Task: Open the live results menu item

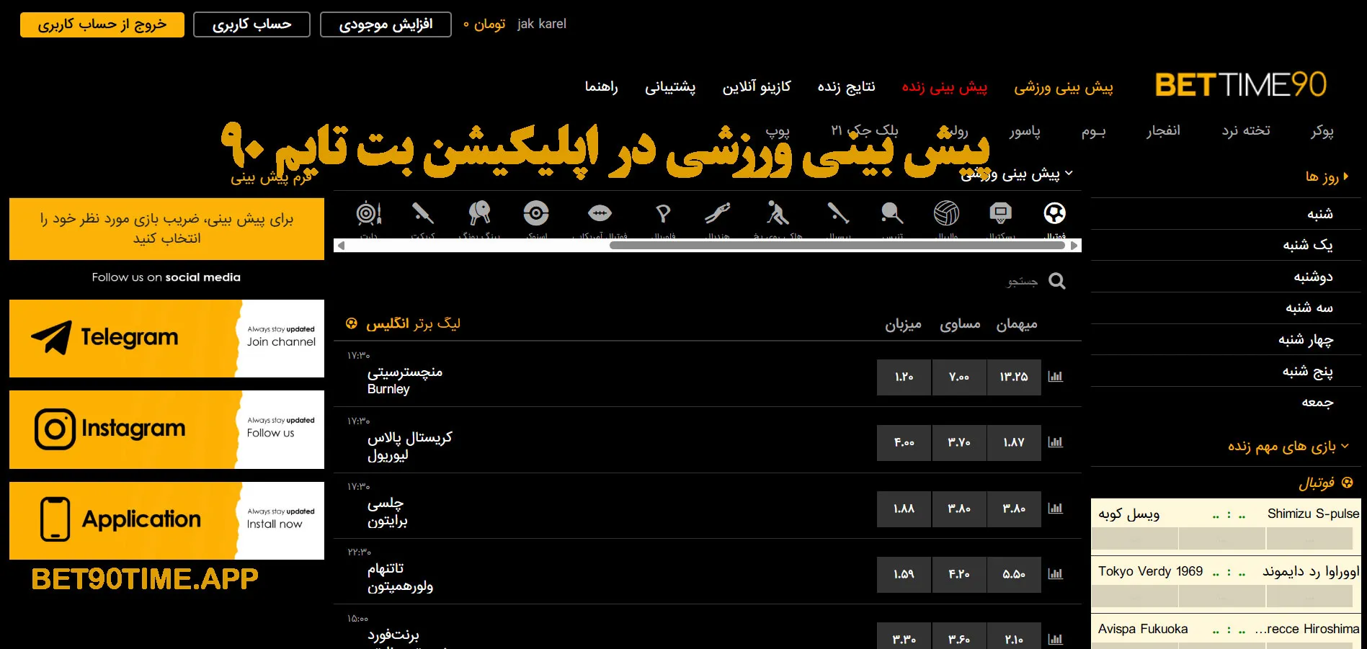Action: [x=846, y=87]
